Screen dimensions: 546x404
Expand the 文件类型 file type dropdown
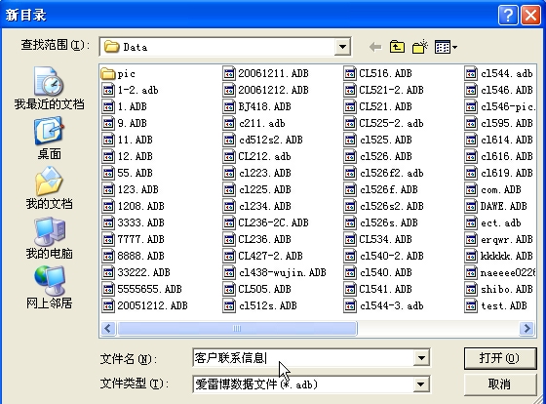(x=421, y=384)
